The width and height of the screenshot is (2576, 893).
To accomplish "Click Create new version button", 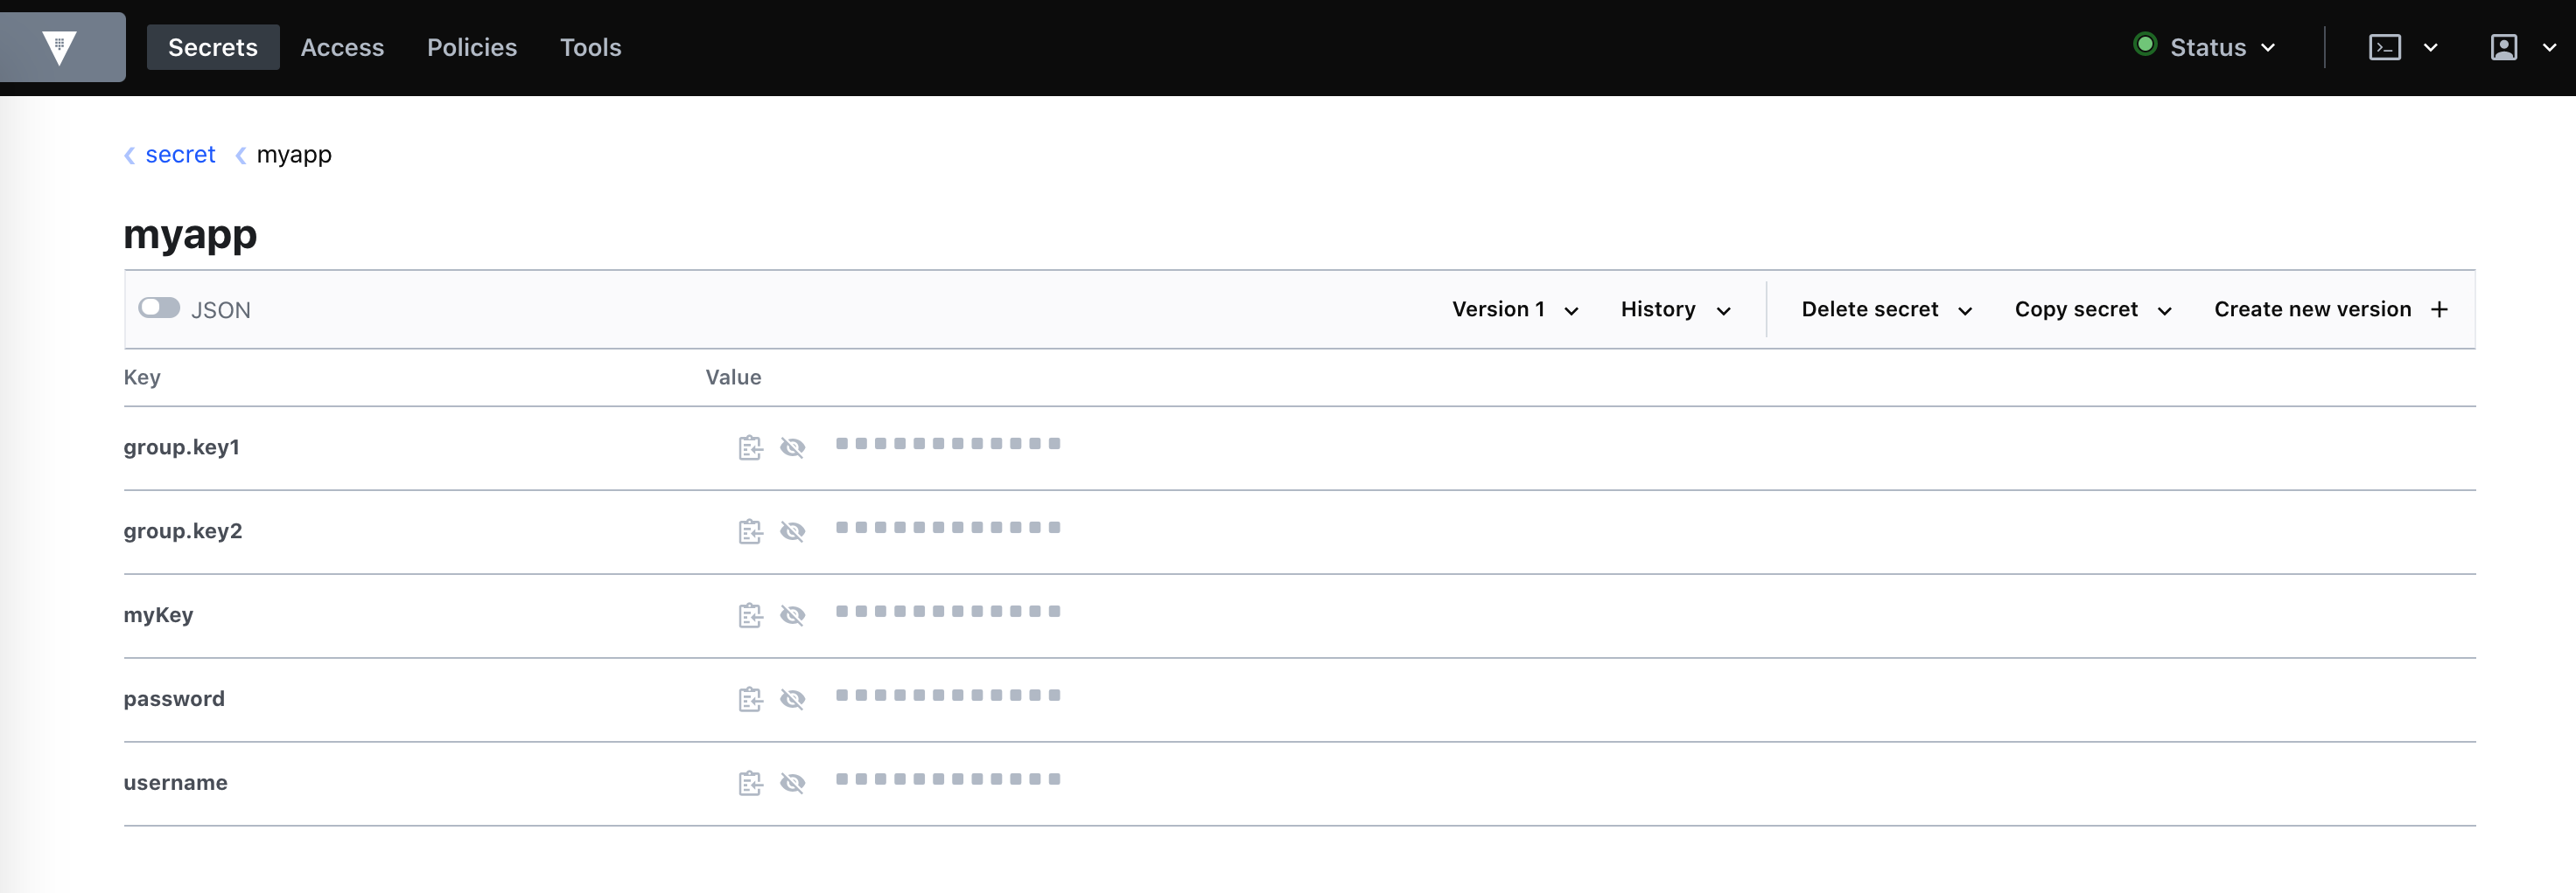I will click(2330, 309).
